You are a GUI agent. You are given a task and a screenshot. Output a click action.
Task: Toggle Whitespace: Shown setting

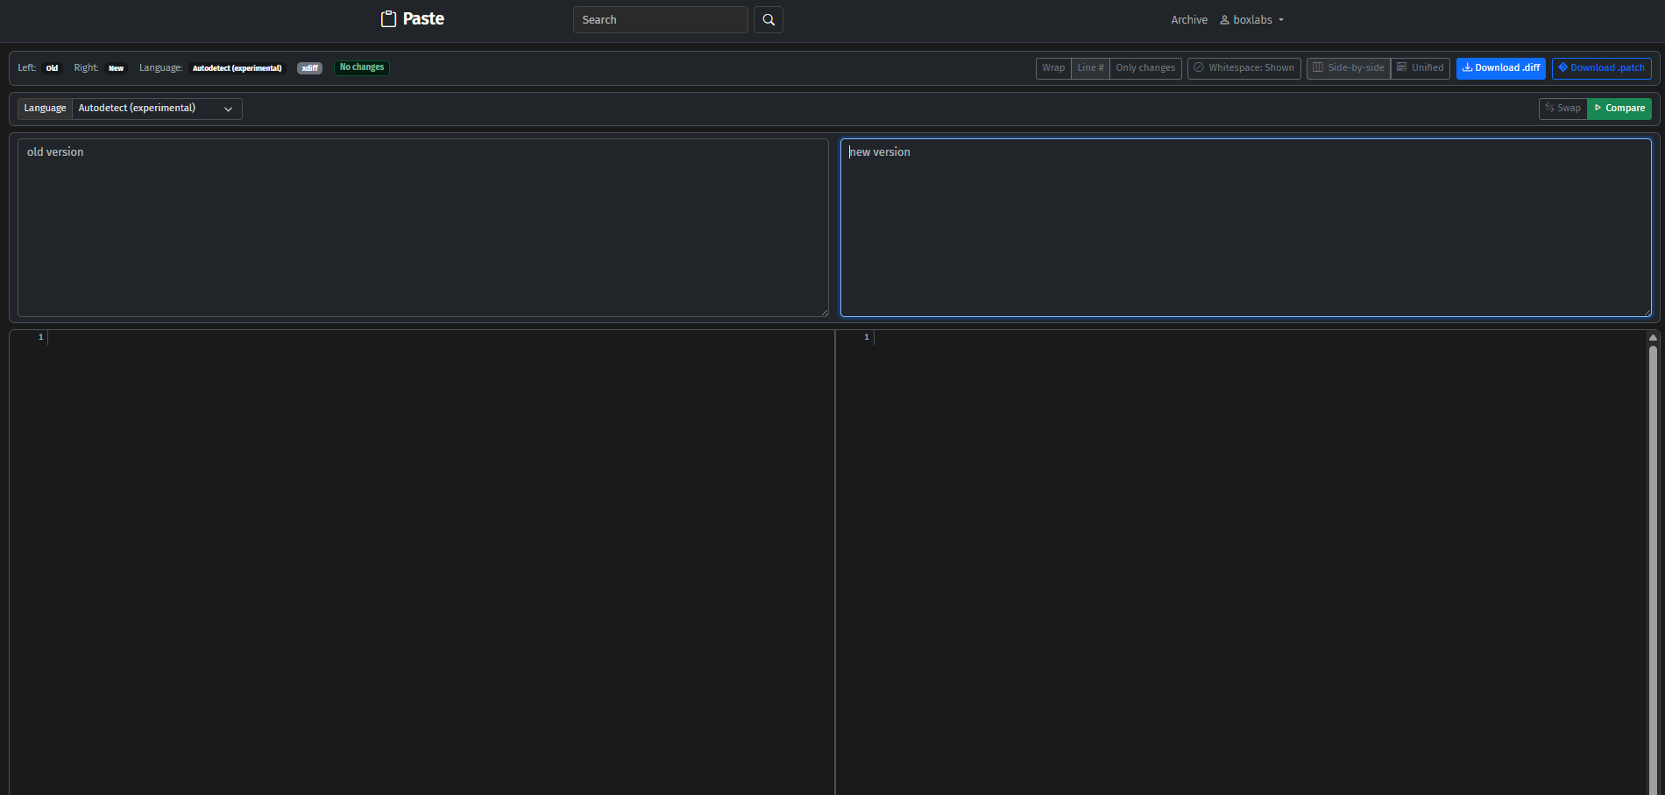click(1243, 68)
